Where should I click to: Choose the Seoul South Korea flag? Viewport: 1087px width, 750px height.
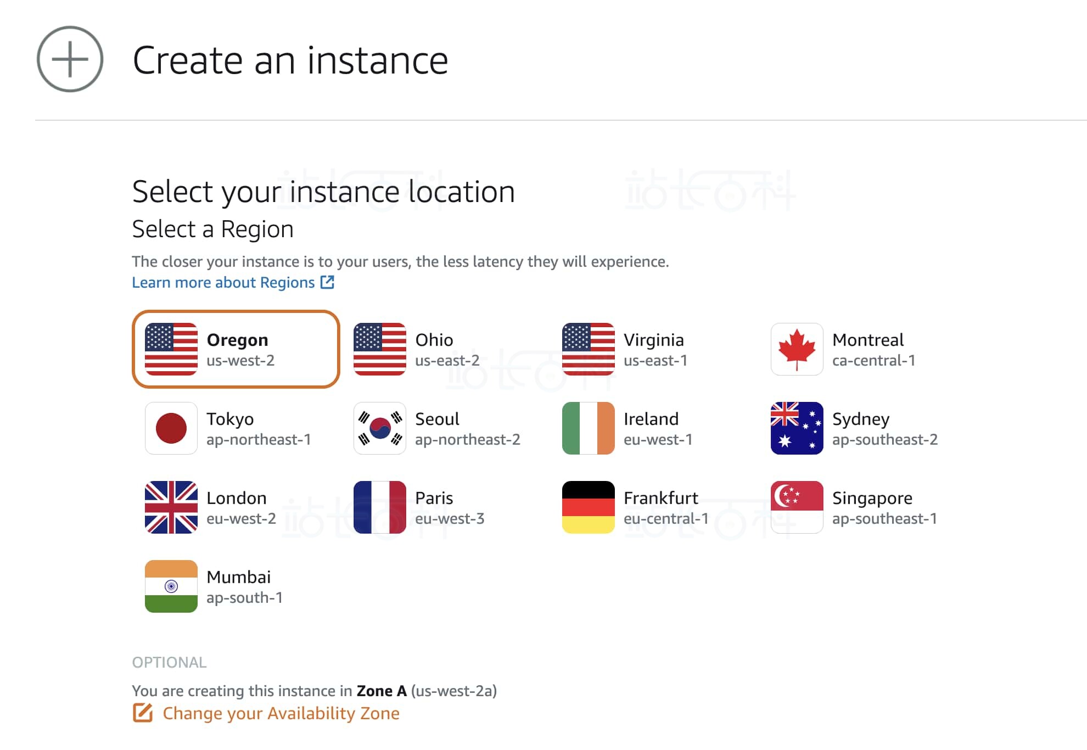(x=379, y=428)
